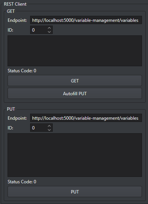Screen dimensions: 148x204
Task: Focus the GET Endpoint URL field
Action: tap(86, 20)
